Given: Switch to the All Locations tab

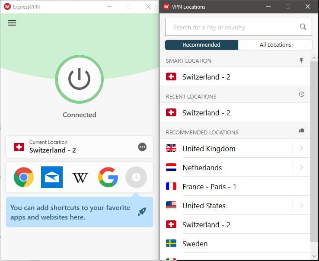Looking at the screenshot, I should point(275,45).
